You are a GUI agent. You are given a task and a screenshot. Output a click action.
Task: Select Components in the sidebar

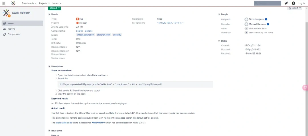pos(23,34)
